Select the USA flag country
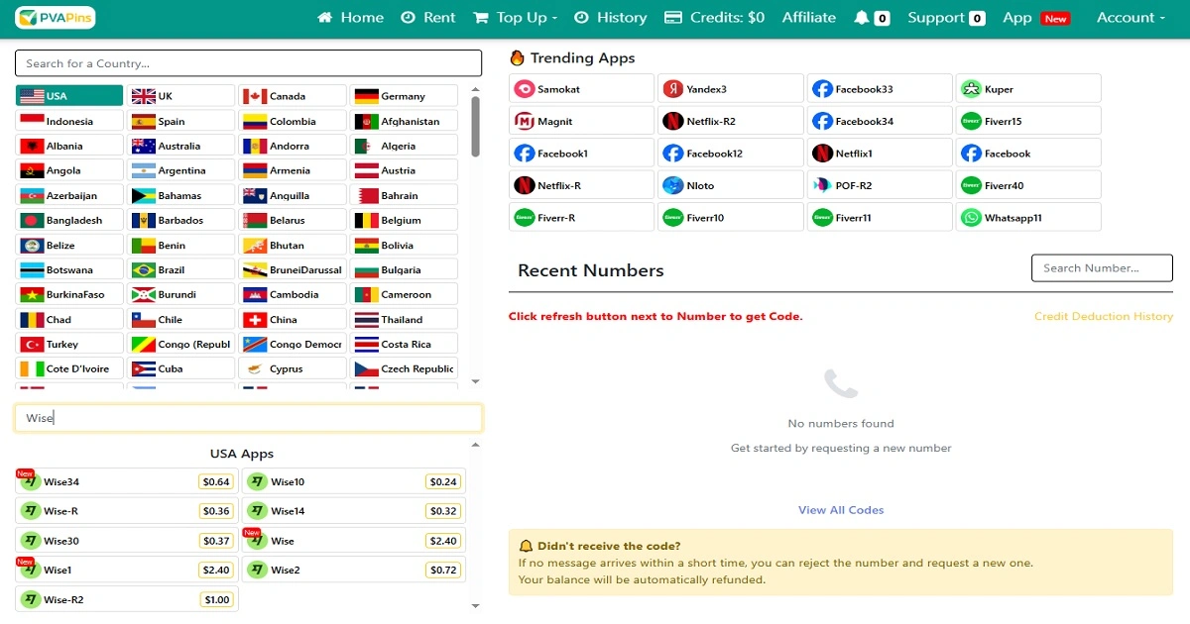 click(x=69, y=96)
